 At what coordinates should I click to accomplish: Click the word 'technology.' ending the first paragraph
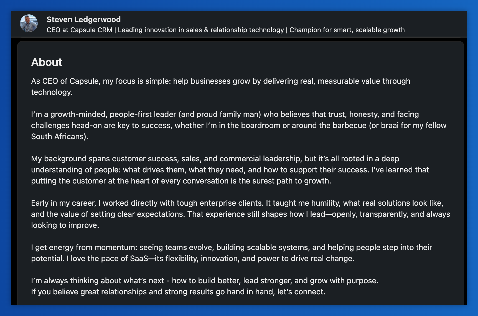tap(52, 92)
